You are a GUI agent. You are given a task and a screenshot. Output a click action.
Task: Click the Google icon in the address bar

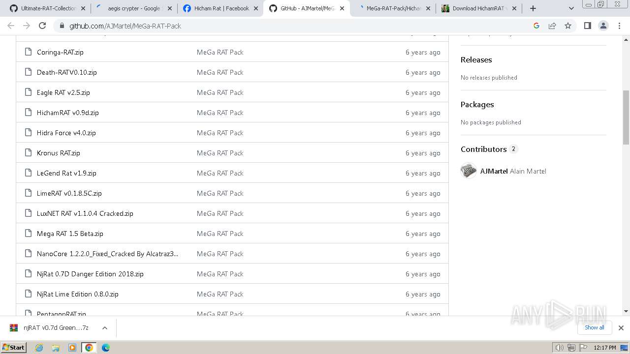[536, 26]
